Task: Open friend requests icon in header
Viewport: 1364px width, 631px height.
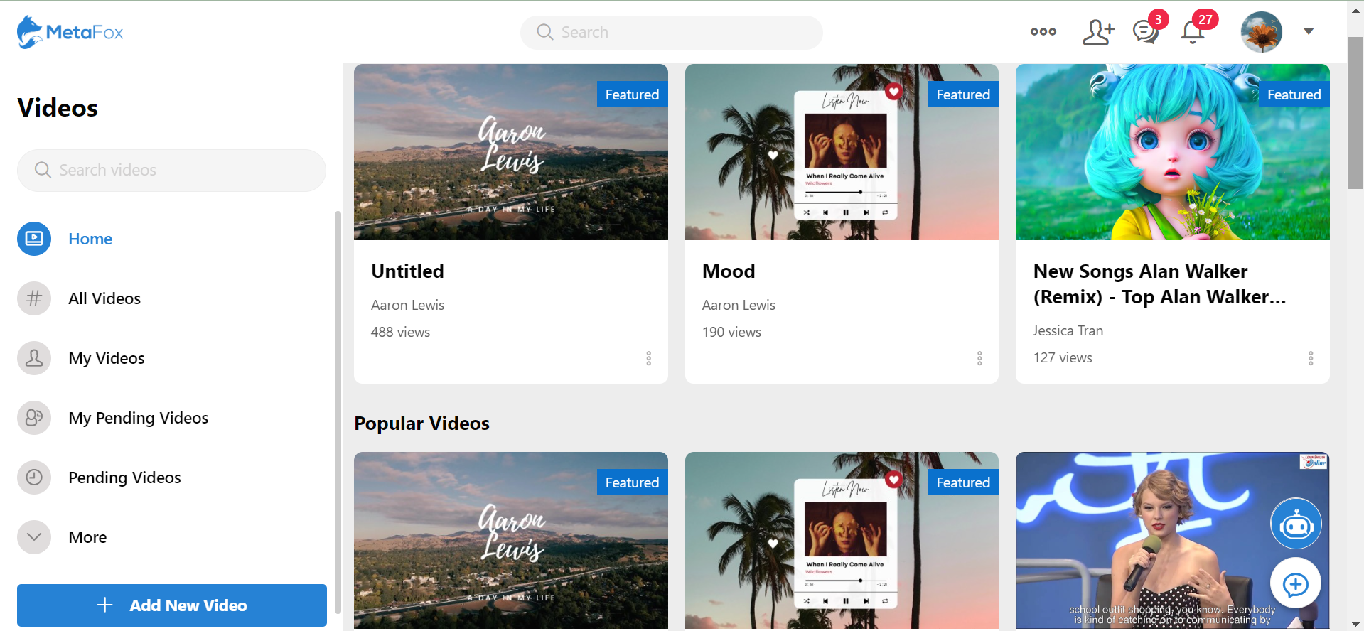Action: pos(1098,32)
